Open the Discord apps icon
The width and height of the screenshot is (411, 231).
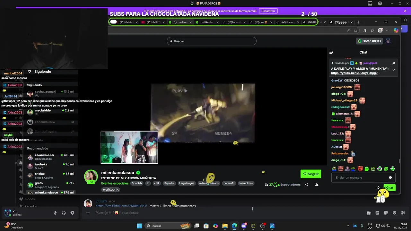[403, 213]
